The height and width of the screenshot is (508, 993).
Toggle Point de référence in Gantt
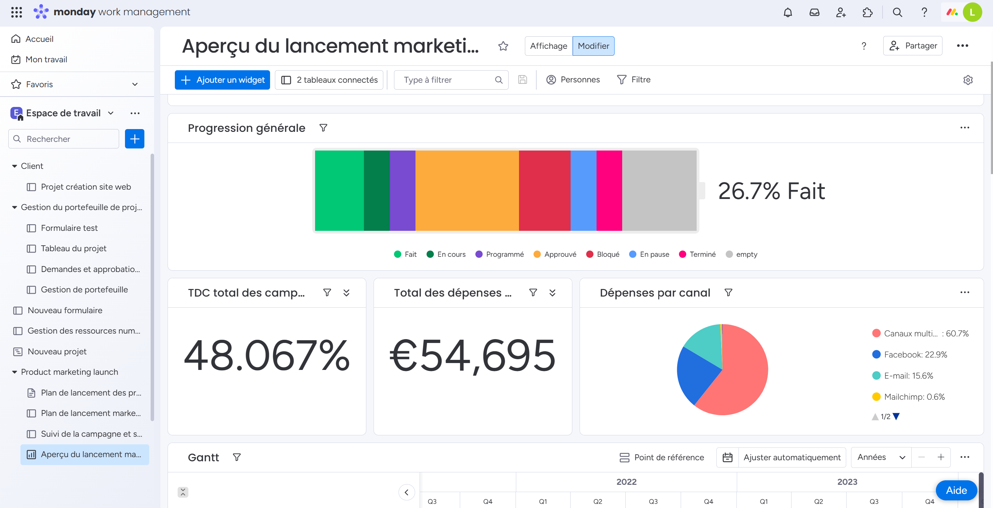662,457
